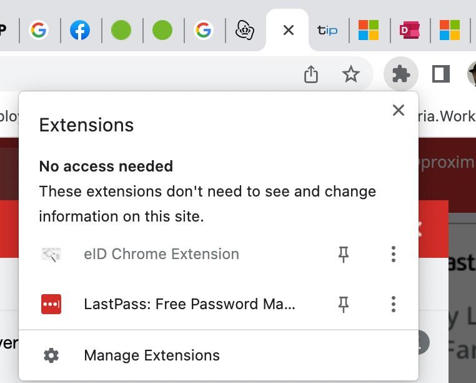This screenshot has width=476, height=383.
Task: Bookmark this page with the star icon
Action: (x=351, y=74)
